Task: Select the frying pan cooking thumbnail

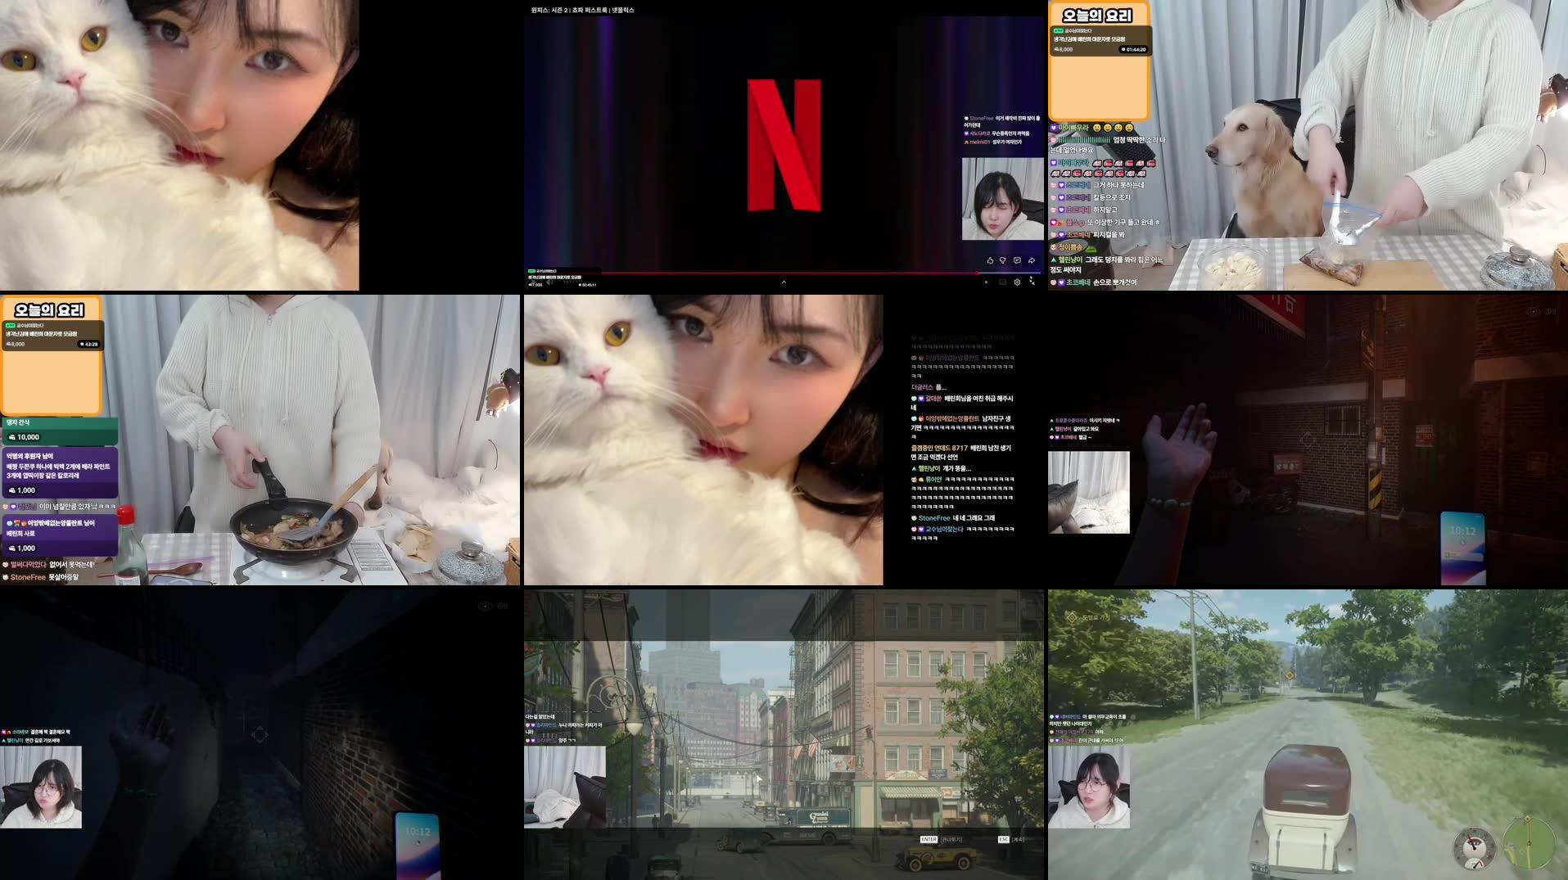Action: pos(260,440)
